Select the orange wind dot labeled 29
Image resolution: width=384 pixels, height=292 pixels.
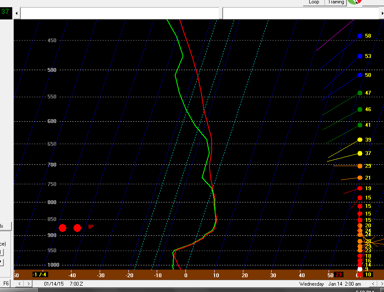(x=360, y=166)
